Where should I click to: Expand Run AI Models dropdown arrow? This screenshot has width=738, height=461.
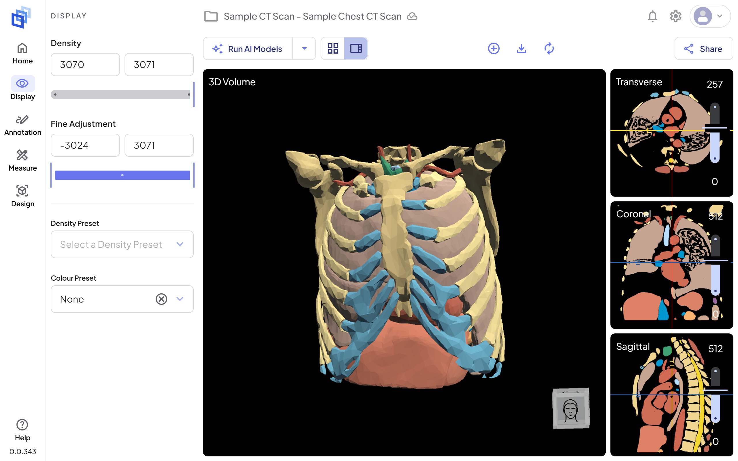click(x=304, y=48)
